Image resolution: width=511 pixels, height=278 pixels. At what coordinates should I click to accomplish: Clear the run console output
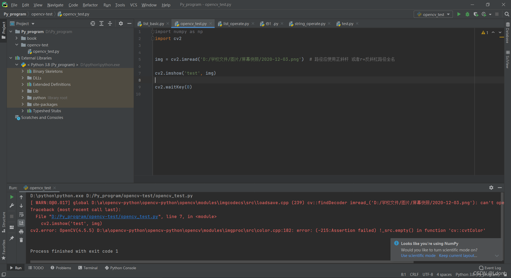[x=21, y=240]
